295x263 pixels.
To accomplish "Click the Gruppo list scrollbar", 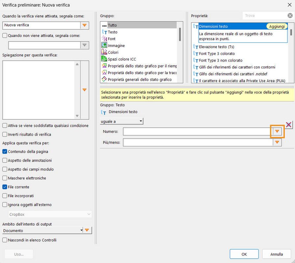I will (x=180, y=34).
